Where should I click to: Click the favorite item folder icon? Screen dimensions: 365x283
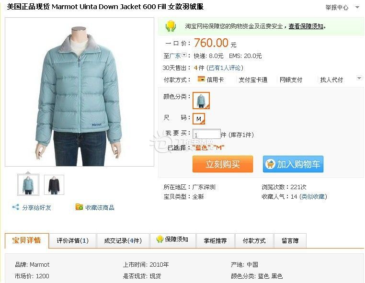pos(79,207)
